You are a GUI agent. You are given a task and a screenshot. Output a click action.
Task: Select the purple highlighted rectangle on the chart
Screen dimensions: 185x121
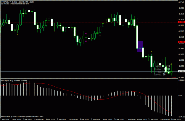pyautogui.click(x=140, y=46)
